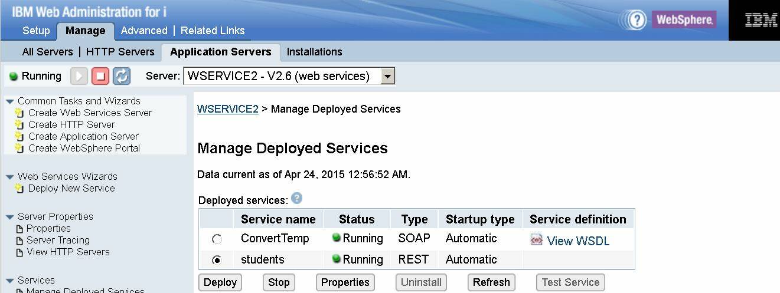This screenshot has height=293, width=780.
Task: Click the Properties button below the table
Action: [x=345, y=282]
